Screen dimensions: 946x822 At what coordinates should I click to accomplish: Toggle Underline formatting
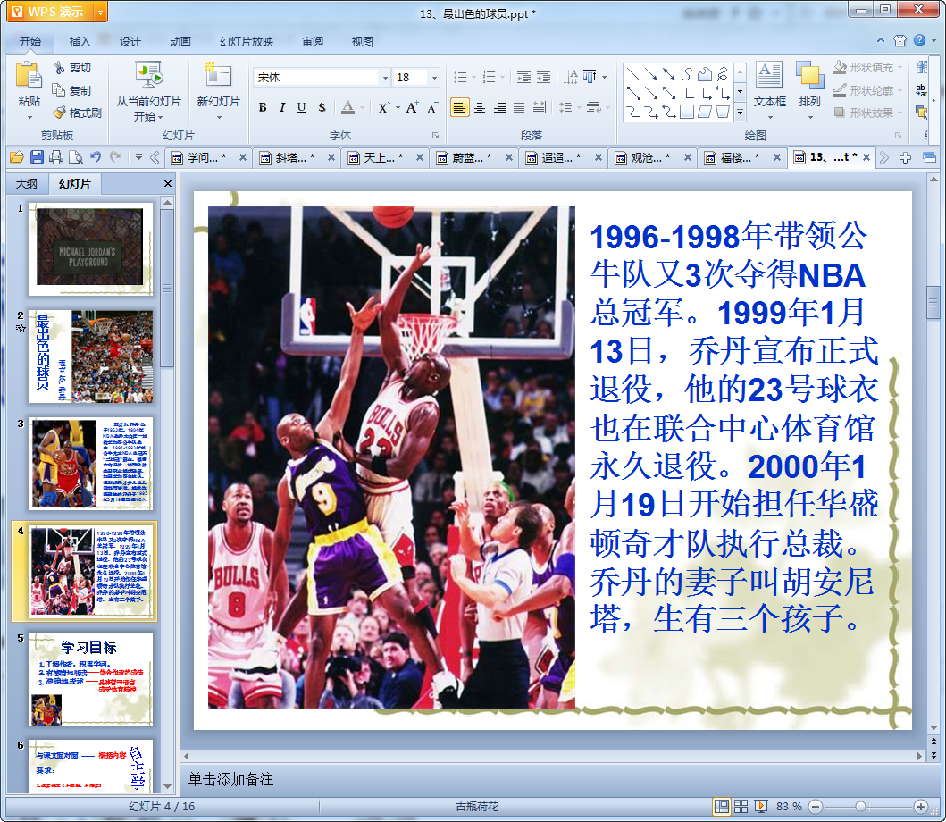(302, 107)
